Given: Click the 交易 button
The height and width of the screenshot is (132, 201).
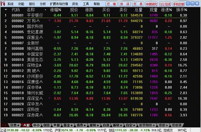Looking at the screenshot, I should [x=138, y=4].
